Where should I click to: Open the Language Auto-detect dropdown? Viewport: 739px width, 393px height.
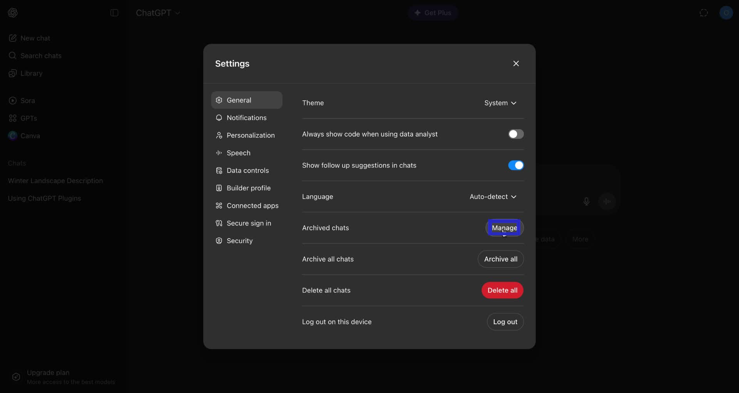pos(493,196)
